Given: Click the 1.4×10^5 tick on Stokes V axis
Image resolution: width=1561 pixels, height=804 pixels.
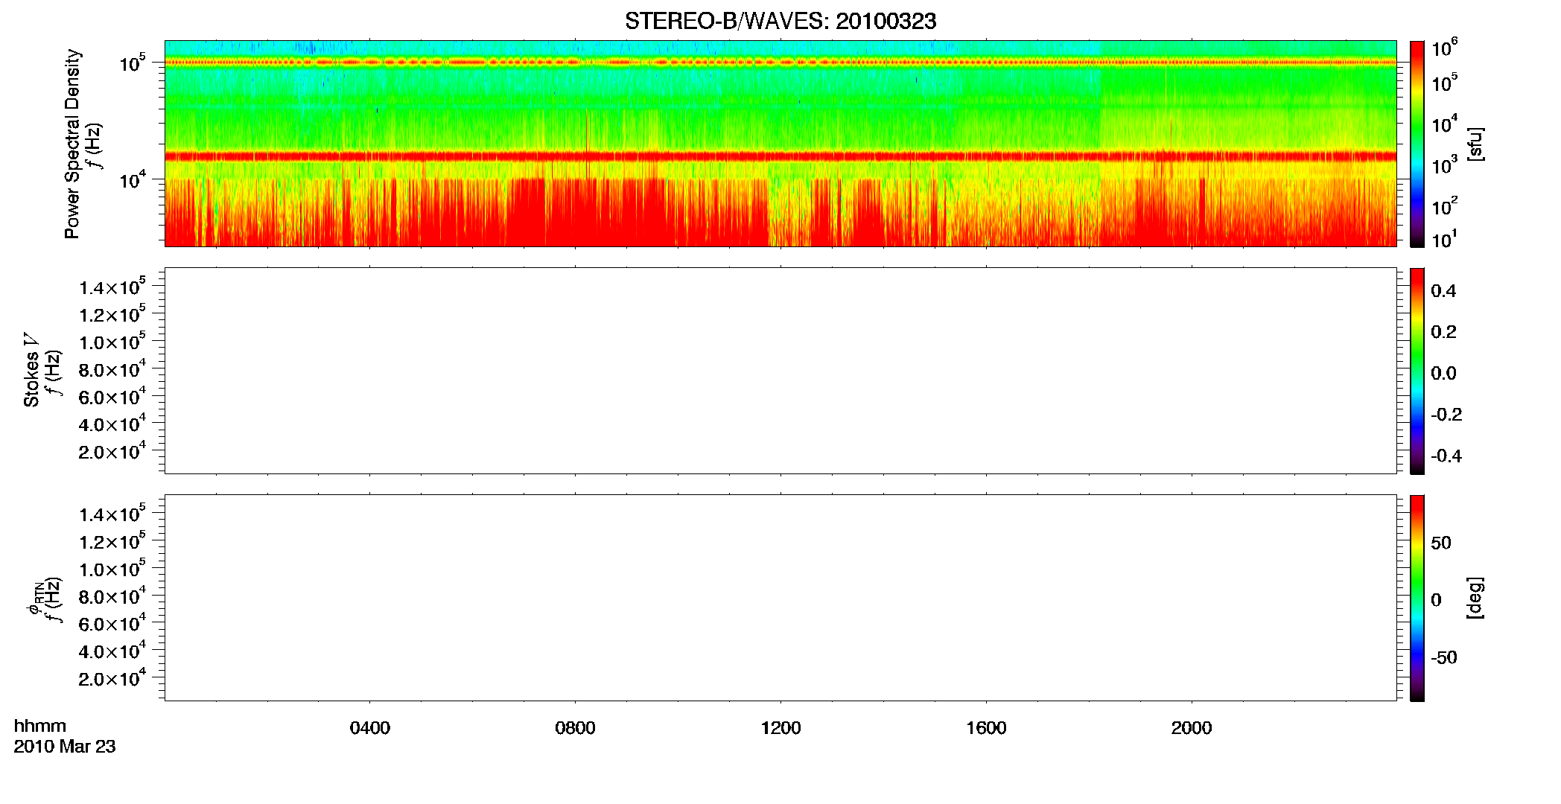Looking at the screenshot, I should (112, 287).
